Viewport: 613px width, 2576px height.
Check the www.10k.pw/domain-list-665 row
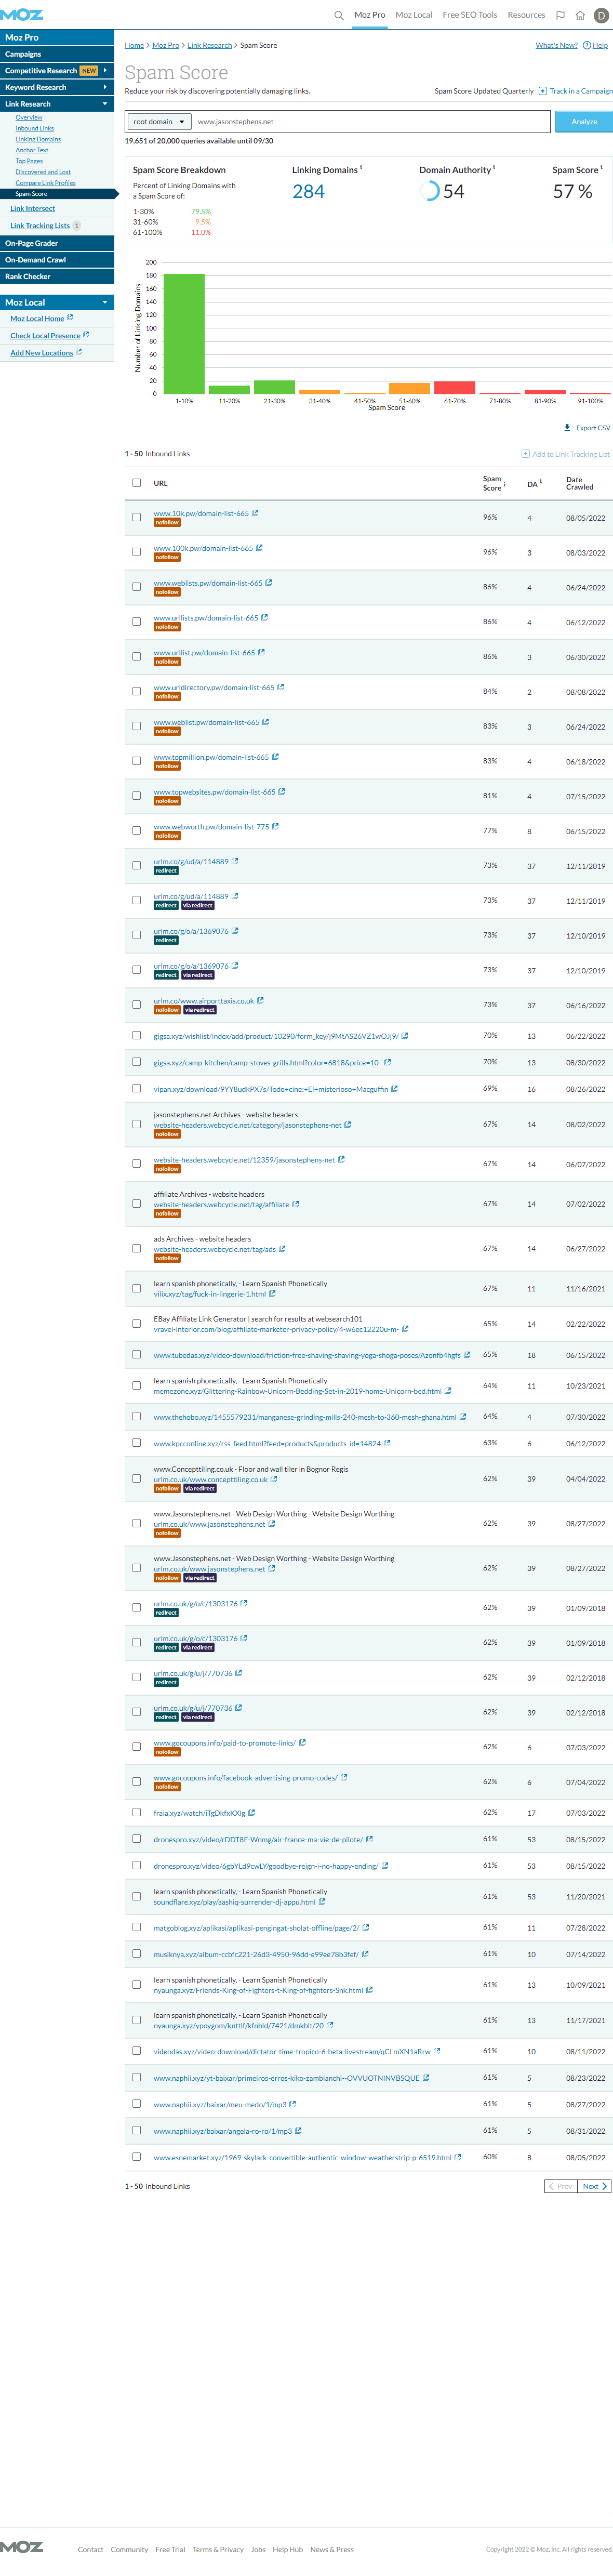point(137,518)
